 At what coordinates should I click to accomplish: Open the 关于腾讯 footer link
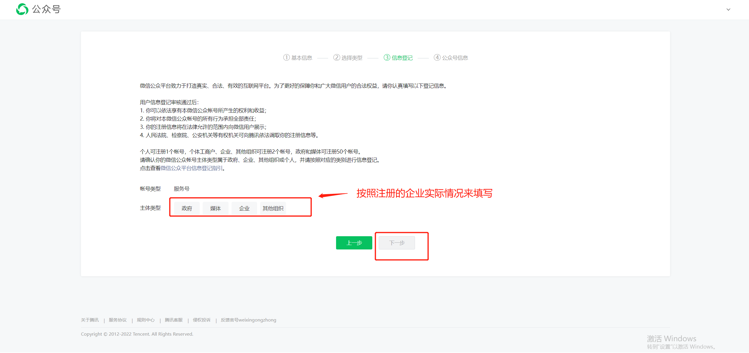point(90,320)
